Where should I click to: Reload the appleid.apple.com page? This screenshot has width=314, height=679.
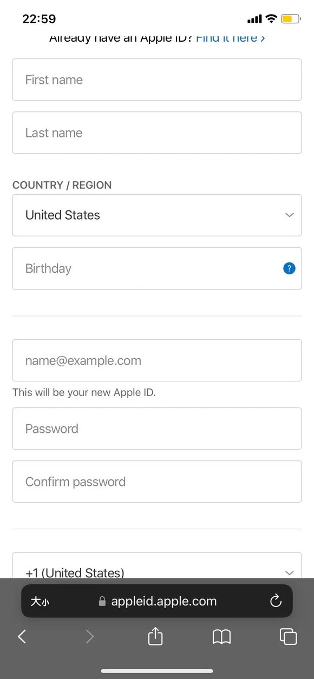pyautogui.click(x=276, y=601)
